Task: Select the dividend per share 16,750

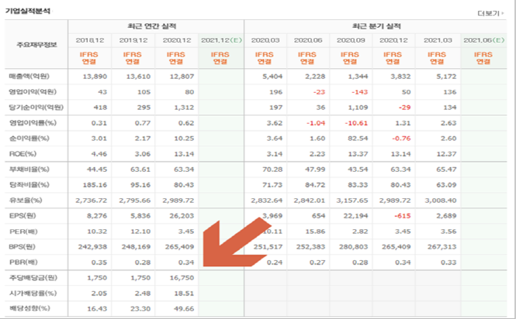Action: click(182, 278)
